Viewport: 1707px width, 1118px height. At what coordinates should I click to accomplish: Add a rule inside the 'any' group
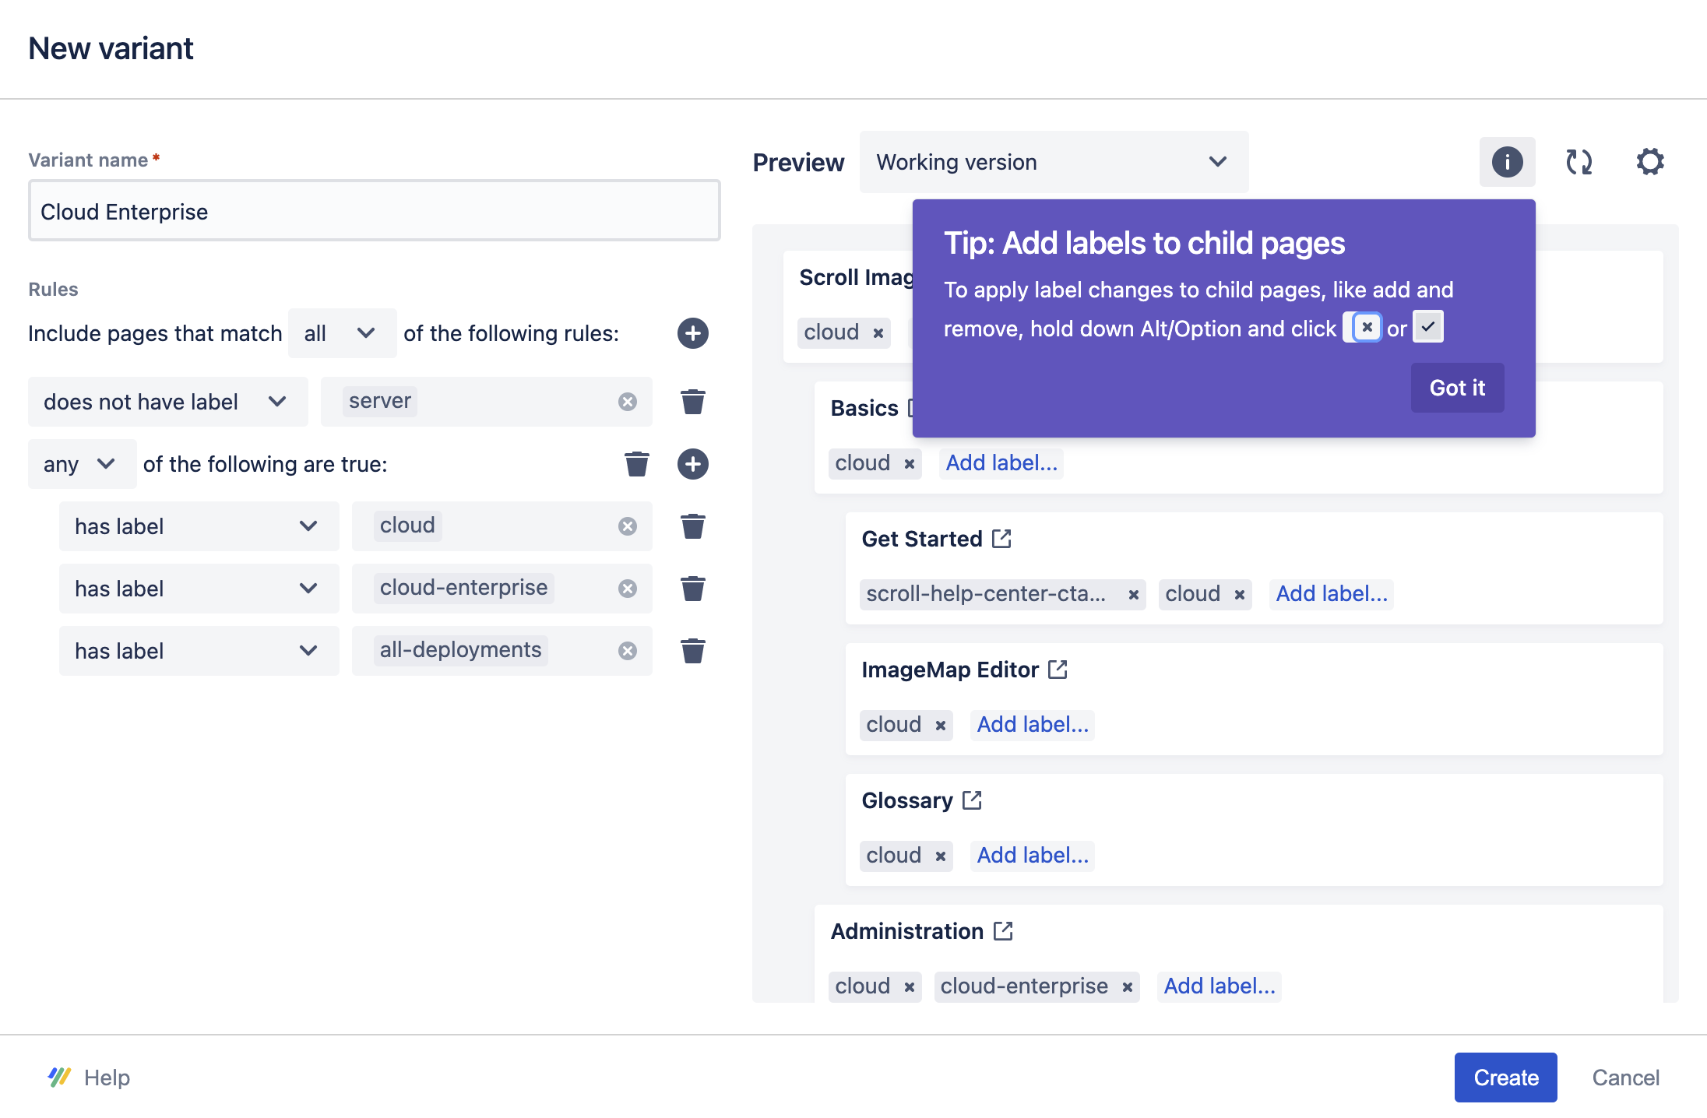[692, 464]
